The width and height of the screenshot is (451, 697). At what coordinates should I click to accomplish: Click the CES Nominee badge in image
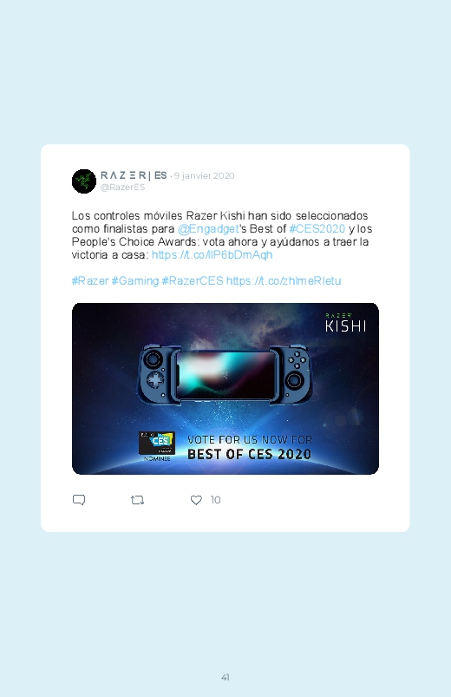(157, 446)
